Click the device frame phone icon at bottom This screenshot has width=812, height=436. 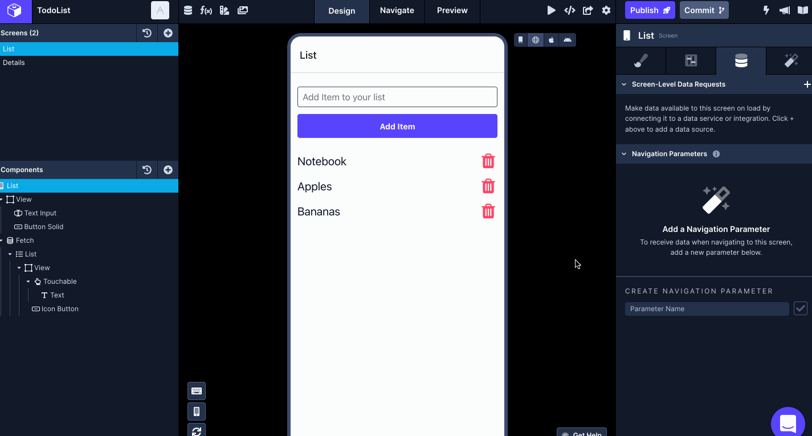tap(197, 411)
